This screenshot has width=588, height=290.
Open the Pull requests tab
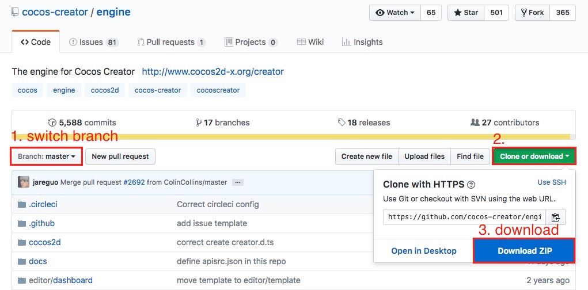tap(172, 42)
